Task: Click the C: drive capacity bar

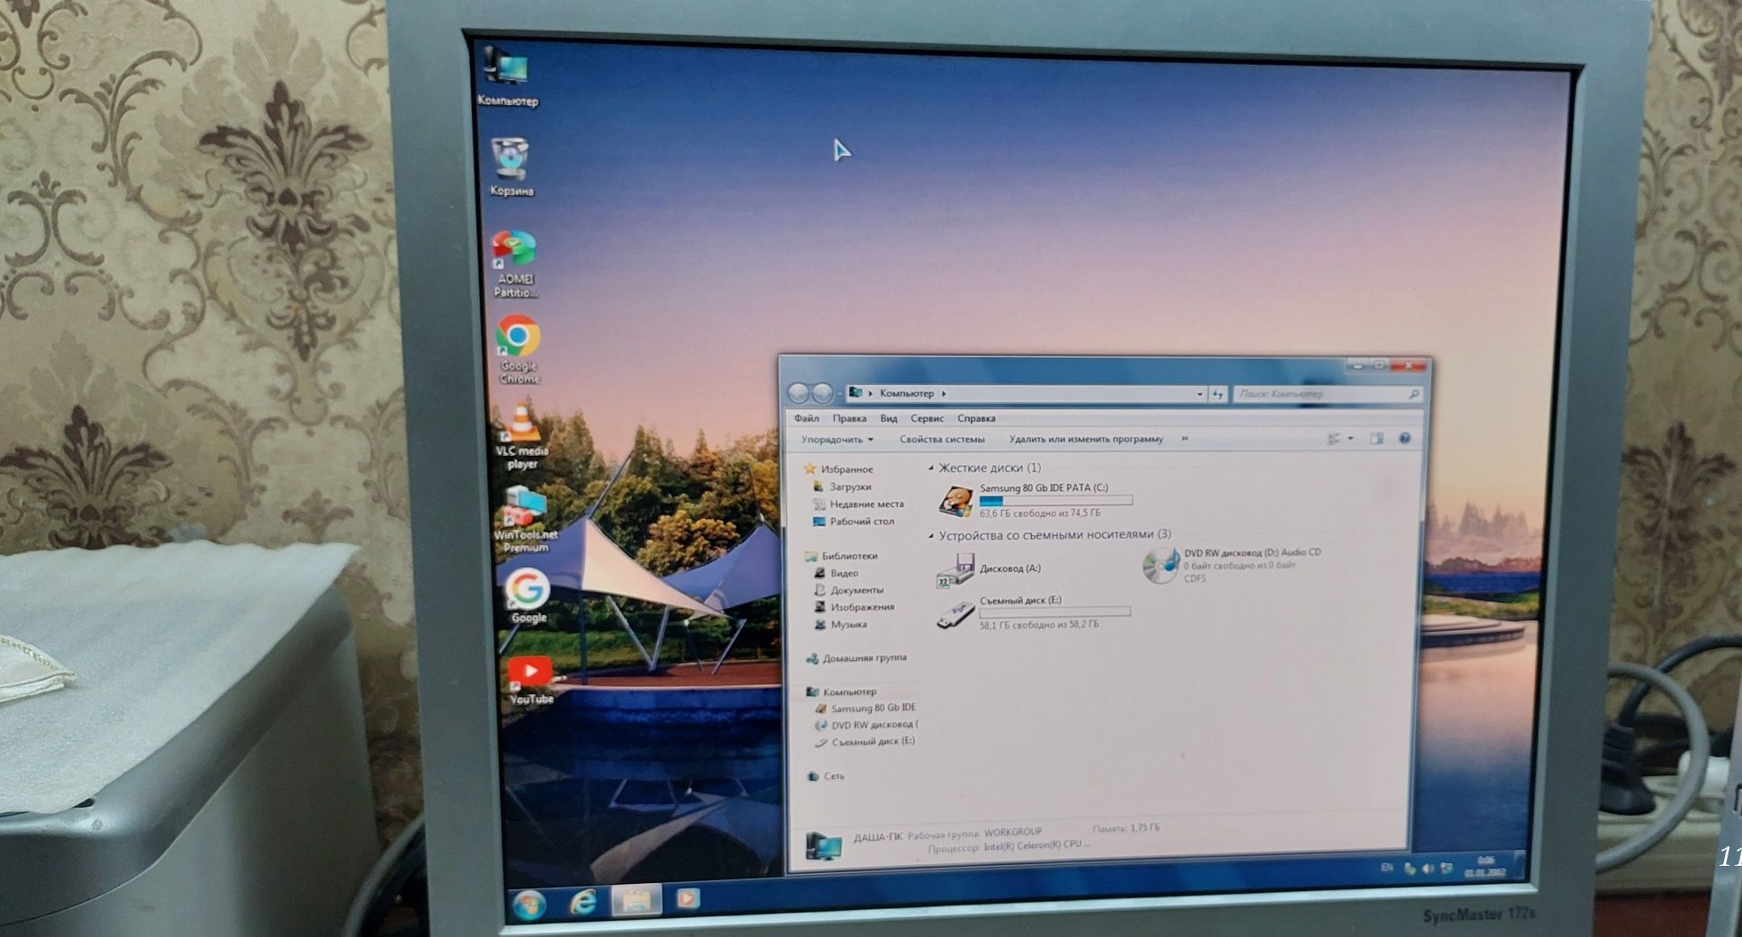Action: coord(1055,500)
